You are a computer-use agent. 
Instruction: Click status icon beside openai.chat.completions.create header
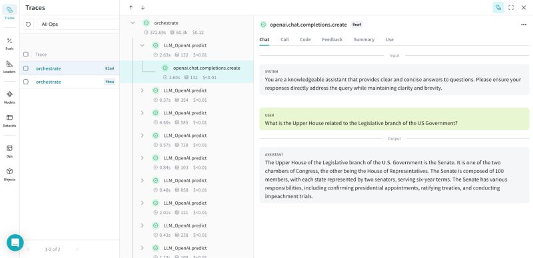coord(263,25)
